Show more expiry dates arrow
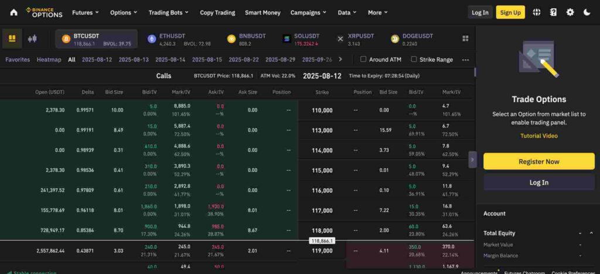 (x=340, y=59)
